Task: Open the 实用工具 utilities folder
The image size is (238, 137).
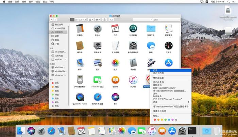Action: click(151, 28)
